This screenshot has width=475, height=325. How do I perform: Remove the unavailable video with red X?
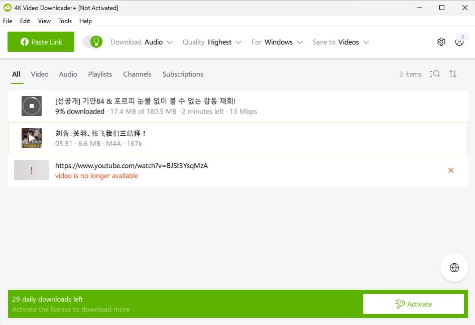[450, 170]
